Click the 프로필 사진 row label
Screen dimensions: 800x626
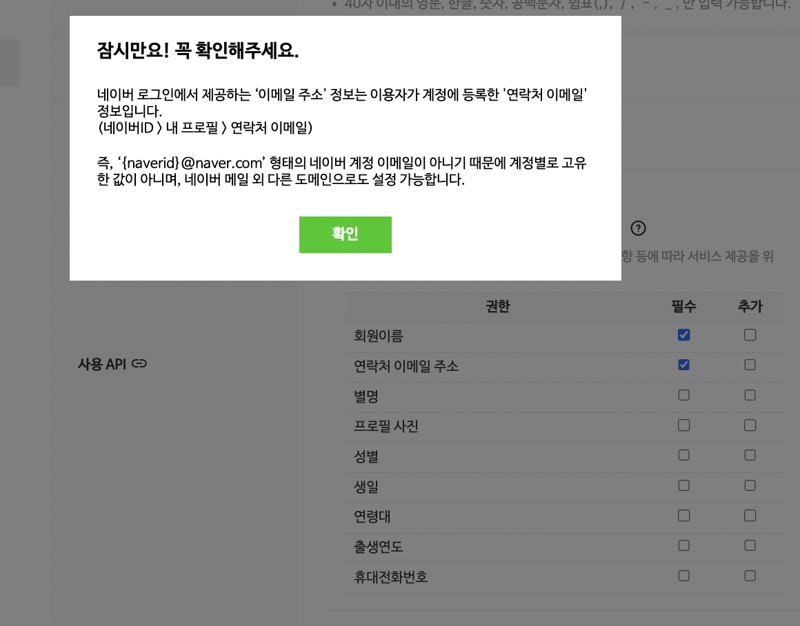(x=386, y=426)
